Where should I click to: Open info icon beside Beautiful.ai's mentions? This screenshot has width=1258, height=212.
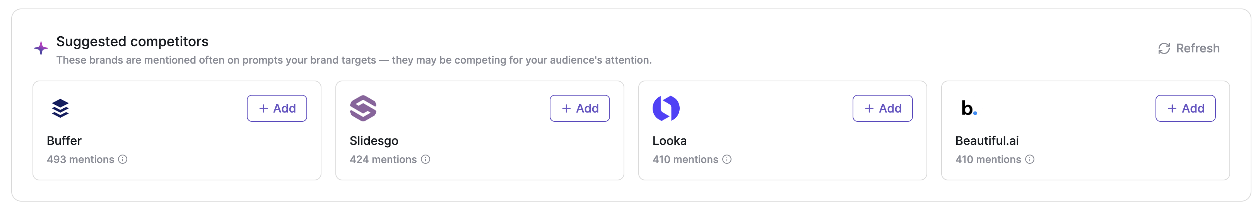tap(1030, 160)
